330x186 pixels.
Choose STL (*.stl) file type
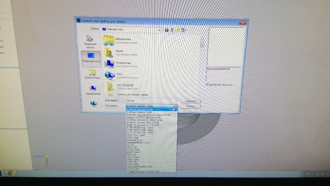pyautogui.click(x=152, y=148)
